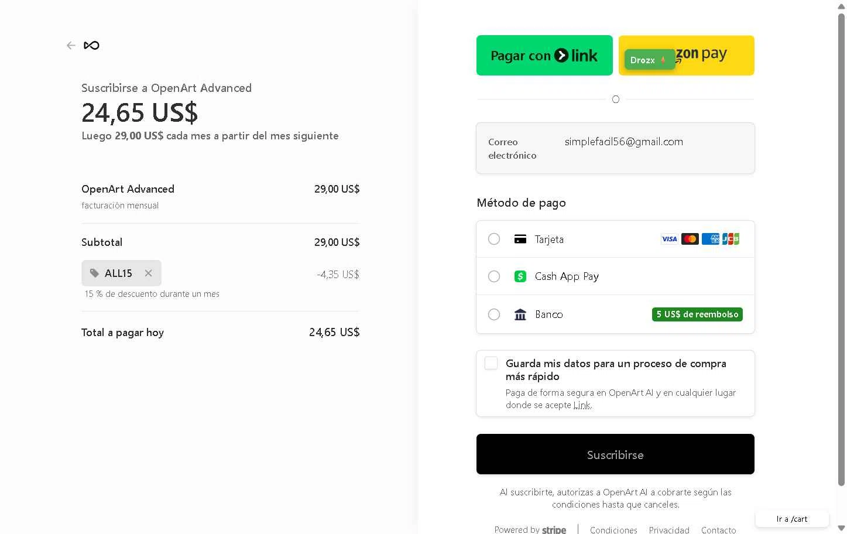Click the American Express logo

711,239
